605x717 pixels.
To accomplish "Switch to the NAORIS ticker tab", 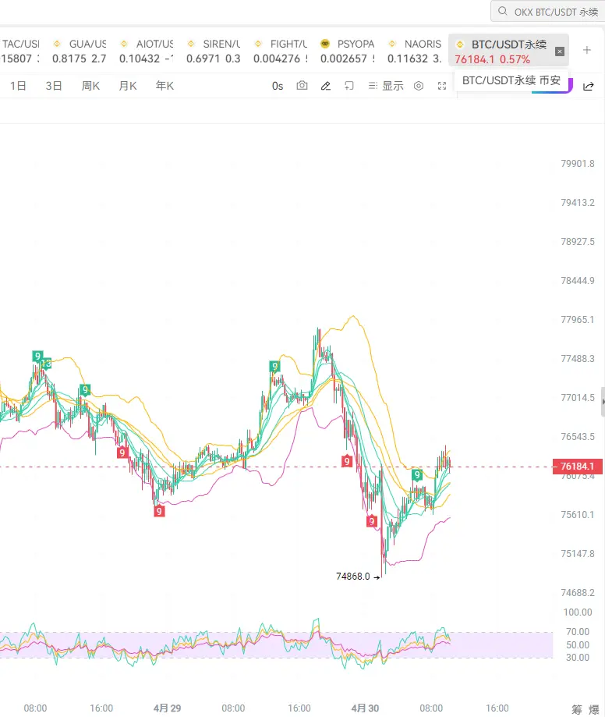I will tap(415, 51).
